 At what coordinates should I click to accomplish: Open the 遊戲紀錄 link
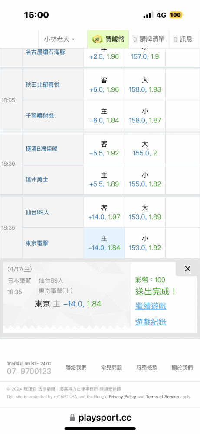(151, 322)
